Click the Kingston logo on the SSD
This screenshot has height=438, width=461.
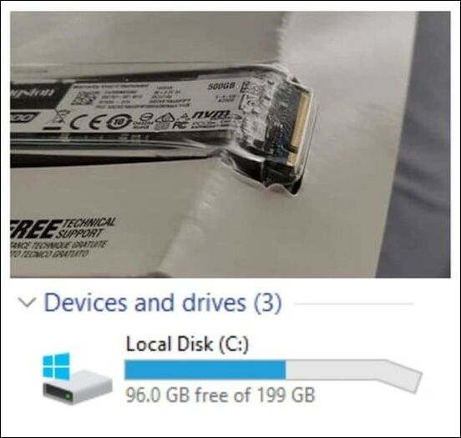click(33, 93)
